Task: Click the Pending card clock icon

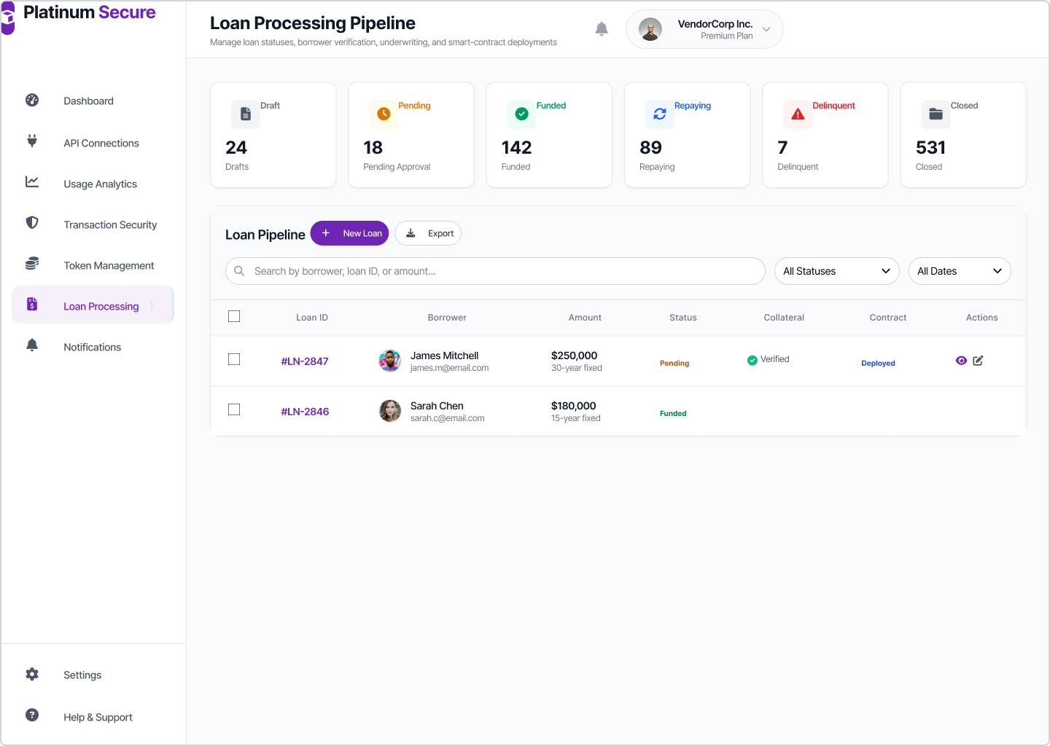Action: pos(384,114)
